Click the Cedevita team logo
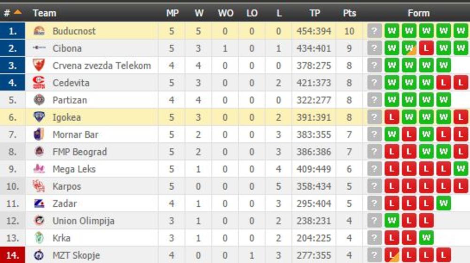This screenshot has width=470, height=263. click(39, 83)
